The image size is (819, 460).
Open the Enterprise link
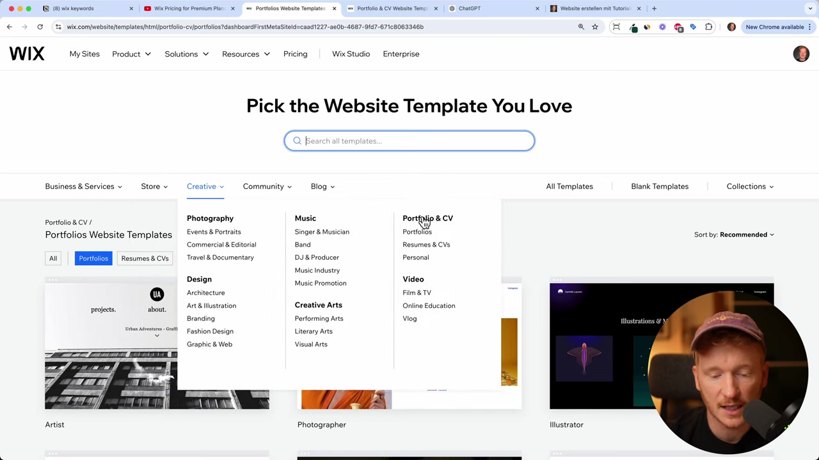(x=401, y=54)
